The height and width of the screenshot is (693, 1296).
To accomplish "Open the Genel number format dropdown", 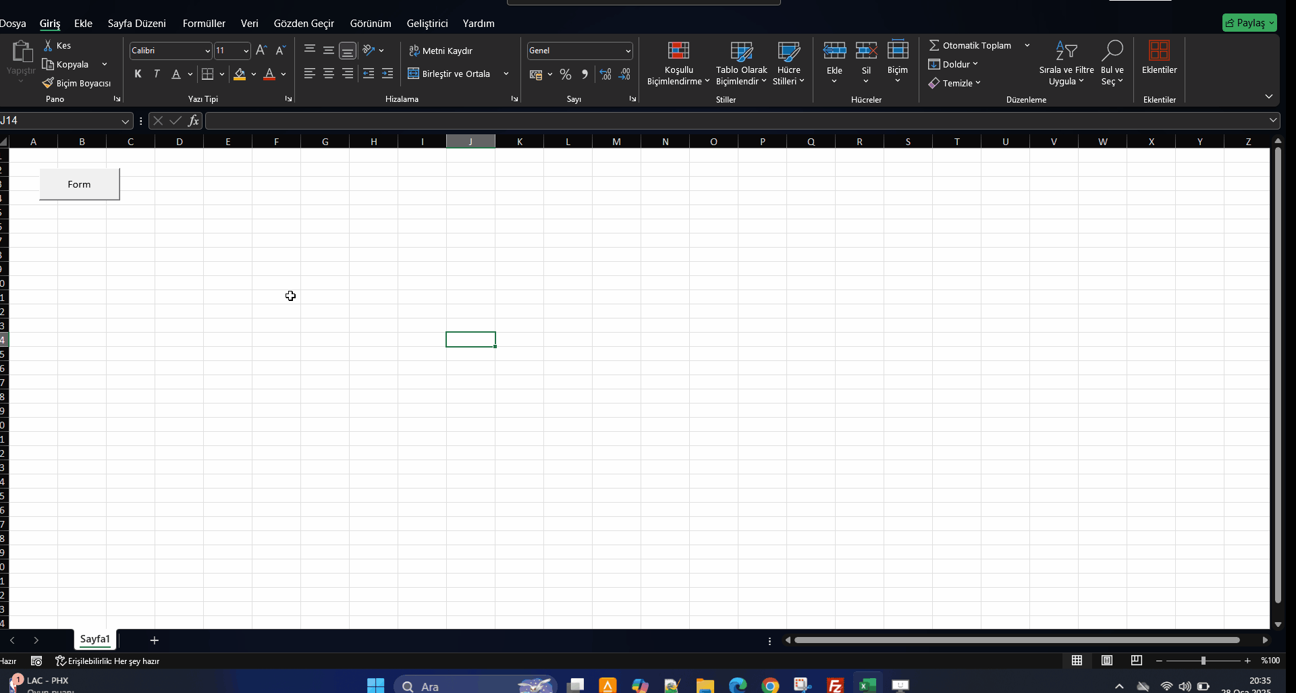I will [x=628, y=51].
